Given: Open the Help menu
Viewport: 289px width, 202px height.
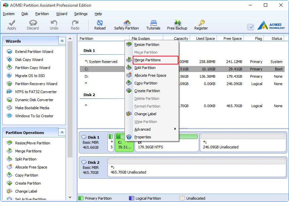Looking at the screenshot, I should point(98,14).
